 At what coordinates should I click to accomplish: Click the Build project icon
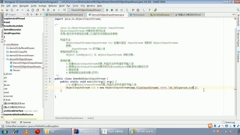64,10
